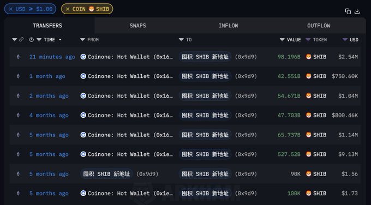Click the copy table icon

[348, 11]
